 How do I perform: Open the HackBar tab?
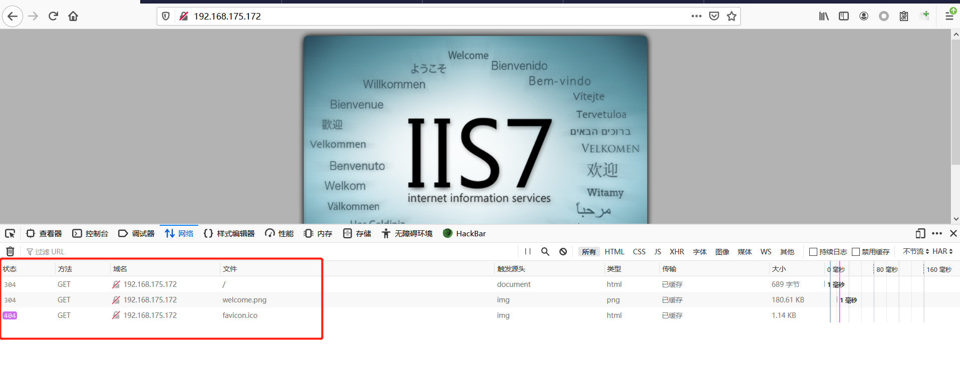click(464, 233)
